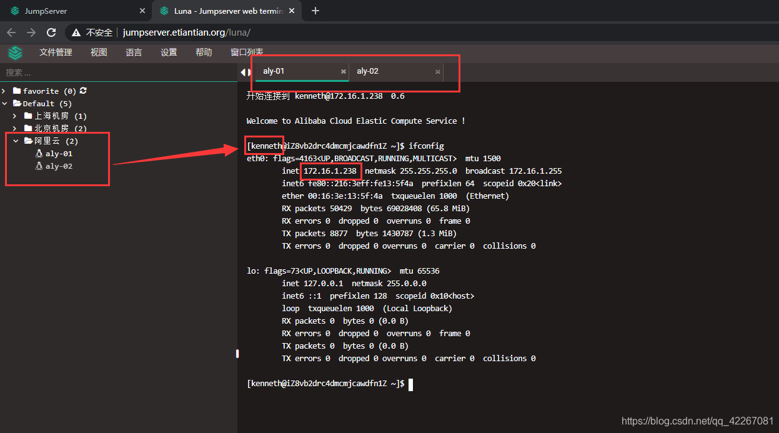Image resolution: width=779 pixels, height=433 pixels.
Task: Connect to the aly-02 asset in tree
Action: pyautogui.click(x=59, y=166)
